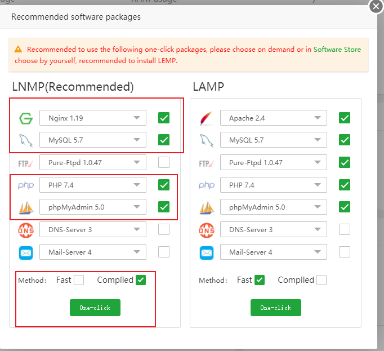This screenshot has width=384, height=351.
Task: Tick the Compiled method box under LAMP
Action: (x=321, y=280)
